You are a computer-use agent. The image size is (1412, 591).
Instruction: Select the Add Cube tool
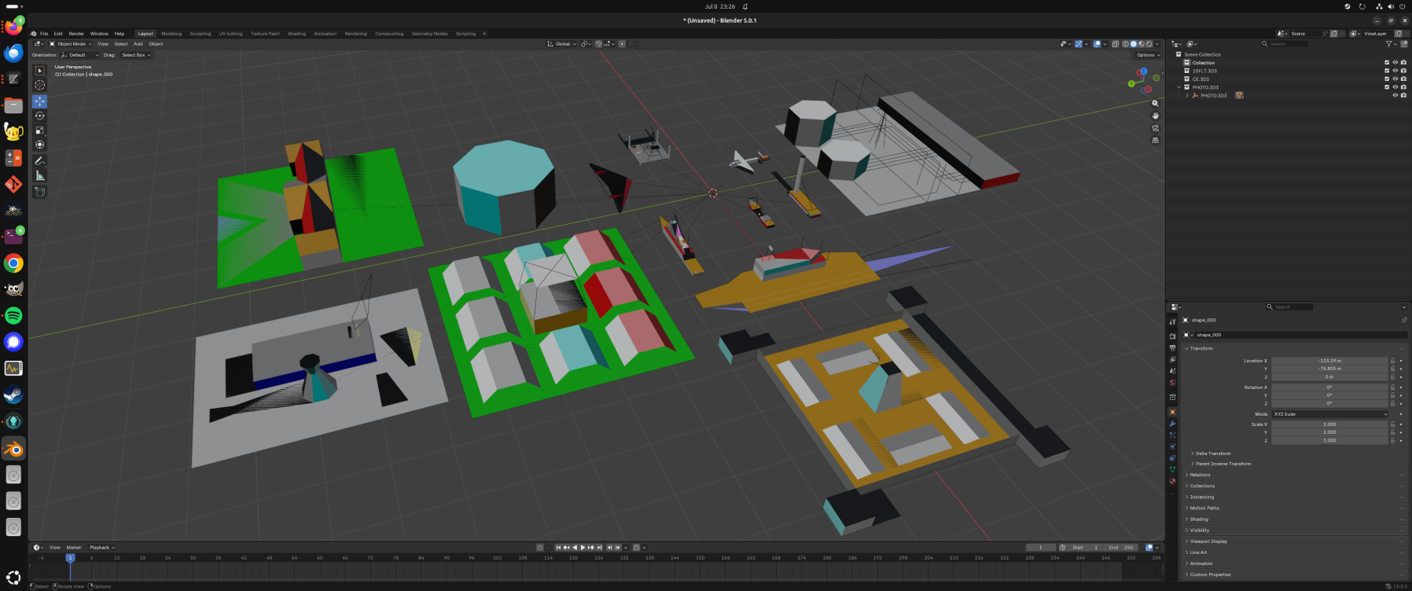pos(40,192)
